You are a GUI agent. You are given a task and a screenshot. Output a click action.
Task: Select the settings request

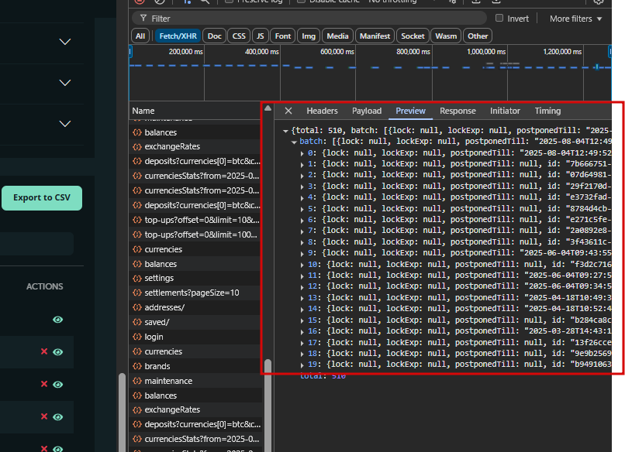[x=195, y=278]
